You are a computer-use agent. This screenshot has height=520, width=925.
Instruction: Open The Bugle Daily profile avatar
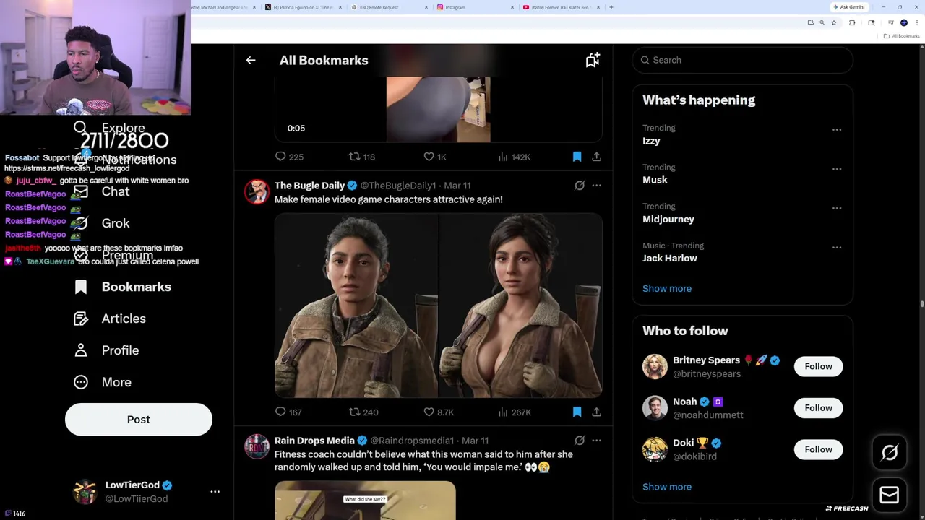coord(257,192)
